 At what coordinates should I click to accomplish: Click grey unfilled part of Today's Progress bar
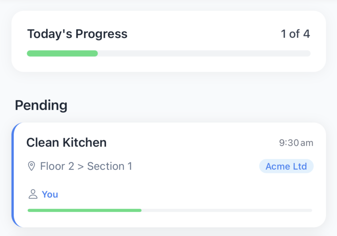tap(204, 53)
